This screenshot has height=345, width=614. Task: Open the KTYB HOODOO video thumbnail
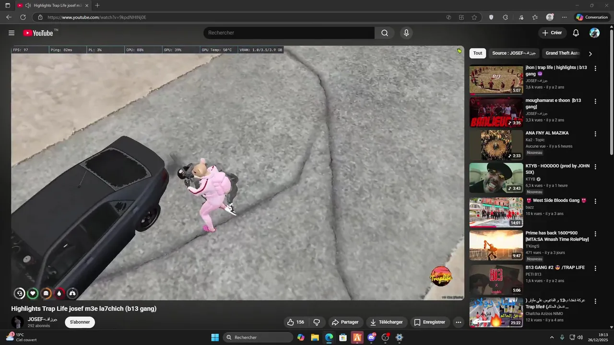(496, 178)
